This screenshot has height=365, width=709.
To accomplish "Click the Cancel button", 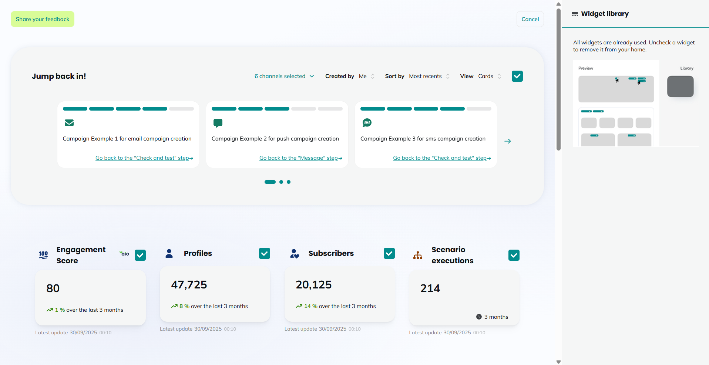I will click(530, 19).
